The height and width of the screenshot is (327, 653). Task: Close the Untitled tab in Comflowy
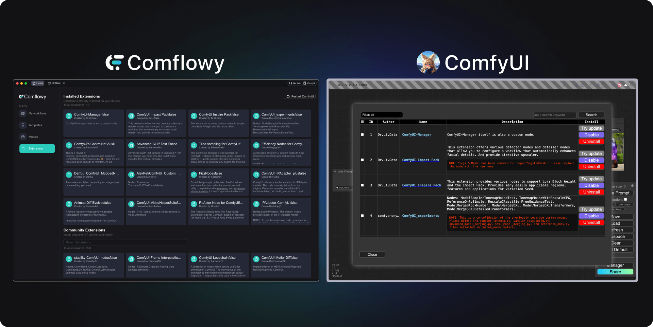pyautogui.click(x=64, y=83)
